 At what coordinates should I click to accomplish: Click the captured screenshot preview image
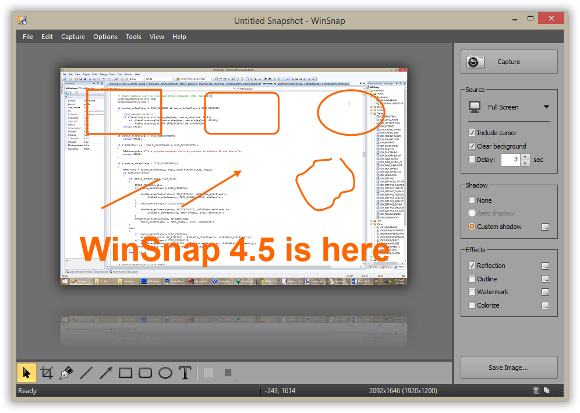(x=234, y=176)
